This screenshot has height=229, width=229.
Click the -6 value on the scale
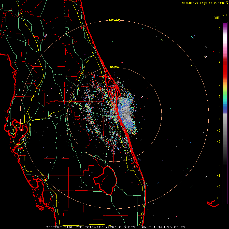coord(219,176)
